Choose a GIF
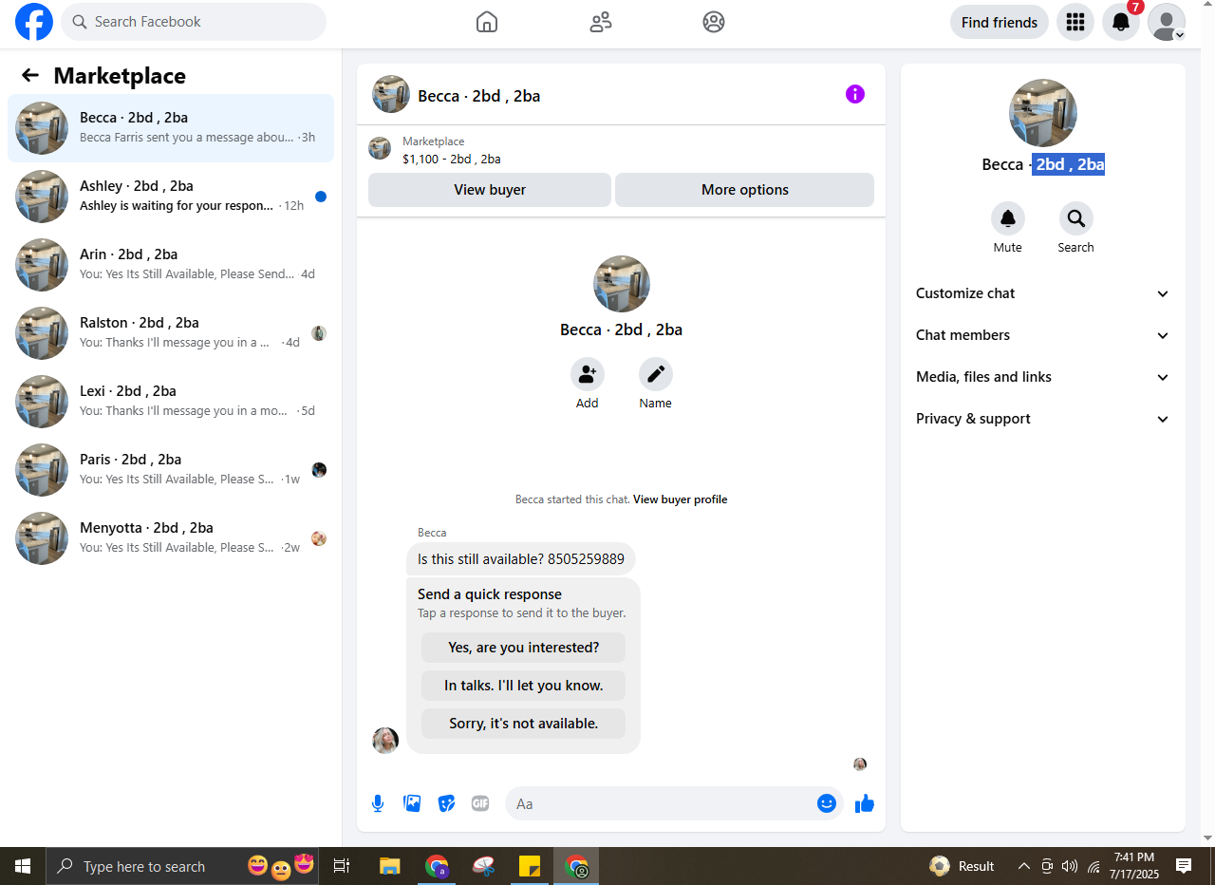1215x885 pixels. (x=480, y=803)
